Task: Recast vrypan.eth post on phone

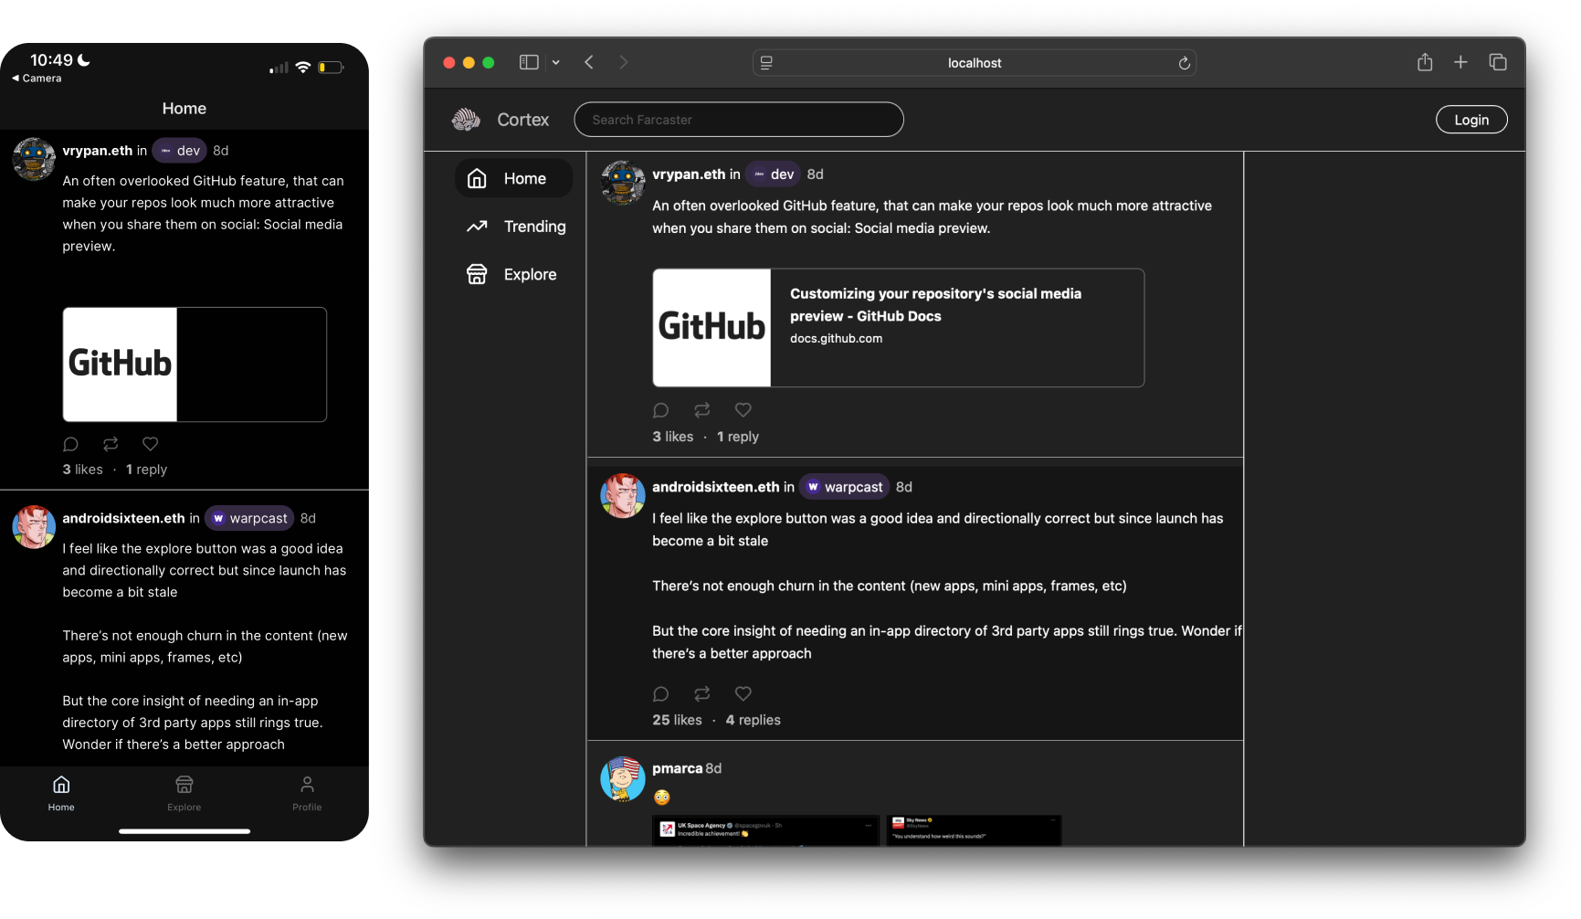Action: coord(111,444)
